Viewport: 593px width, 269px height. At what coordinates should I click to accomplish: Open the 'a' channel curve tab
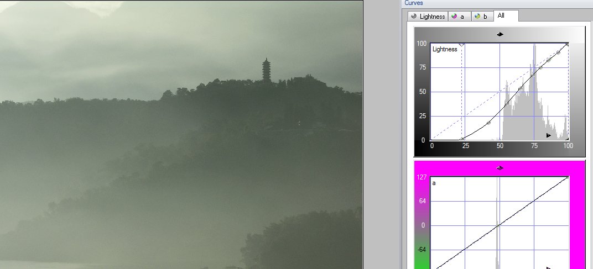(460, 16)
